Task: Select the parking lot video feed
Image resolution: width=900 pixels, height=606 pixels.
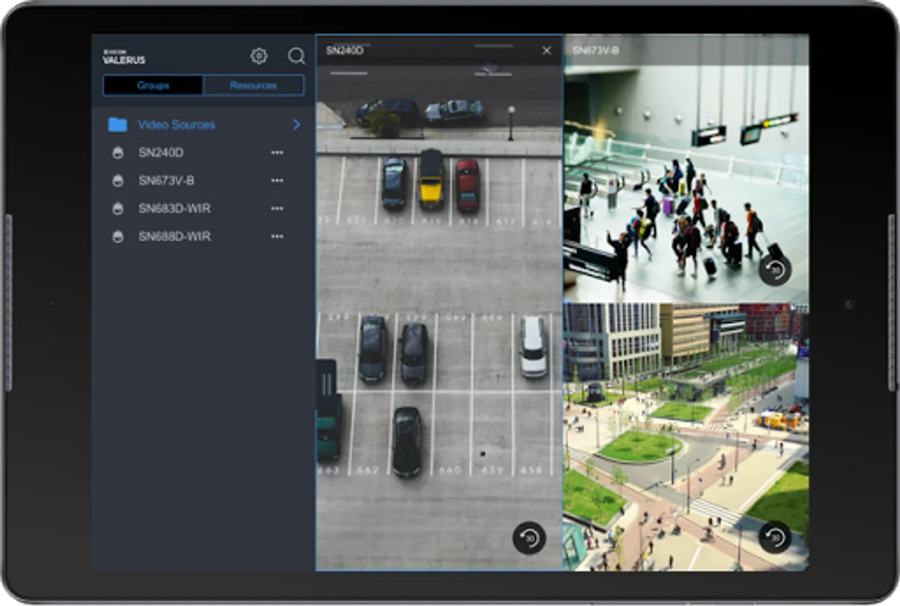Action: 439,303
